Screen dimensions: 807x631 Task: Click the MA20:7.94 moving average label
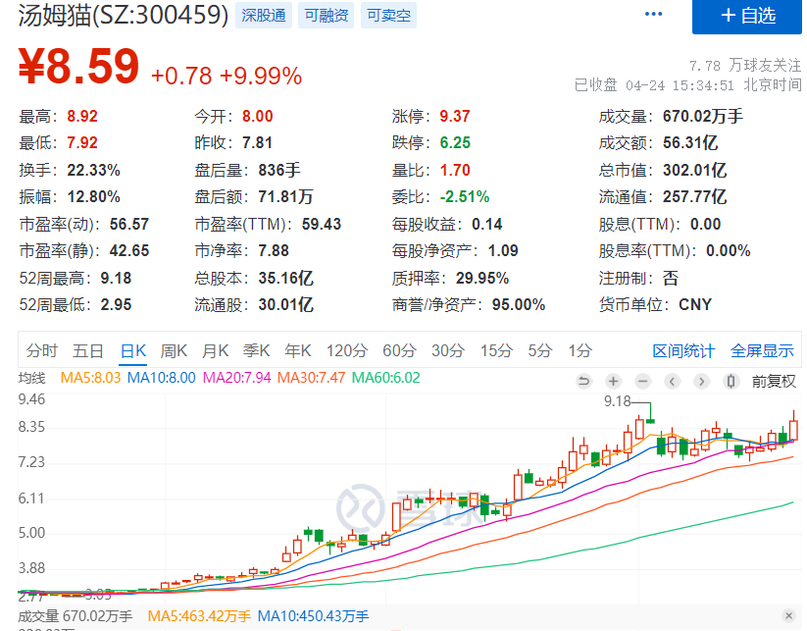pyautogui.click(x=236, y=378)
